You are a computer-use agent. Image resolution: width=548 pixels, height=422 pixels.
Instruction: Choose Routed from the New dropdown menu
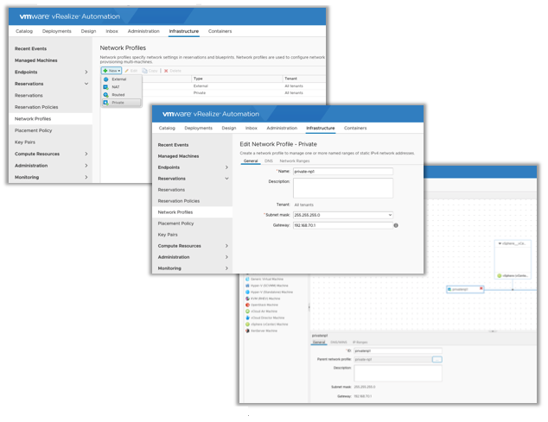[x=122, y=95]
